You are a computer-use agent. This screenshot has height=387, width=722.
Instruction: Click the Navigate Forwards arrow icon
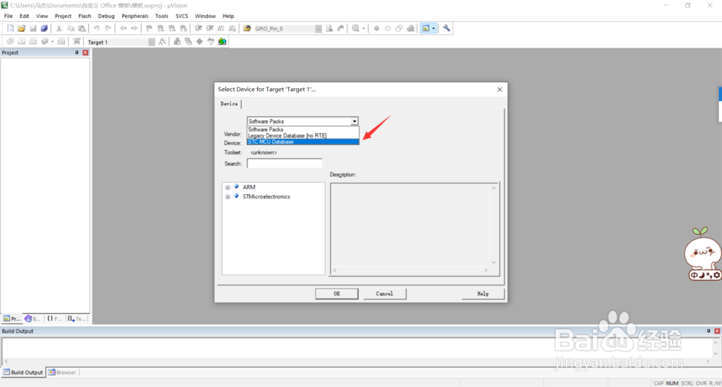coord(134,29)
